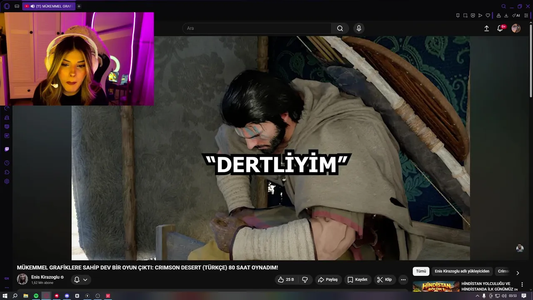Open Enis Kirazoglu channel avatar
Viewport: 533px width, 300px height.
click(22, 279)
